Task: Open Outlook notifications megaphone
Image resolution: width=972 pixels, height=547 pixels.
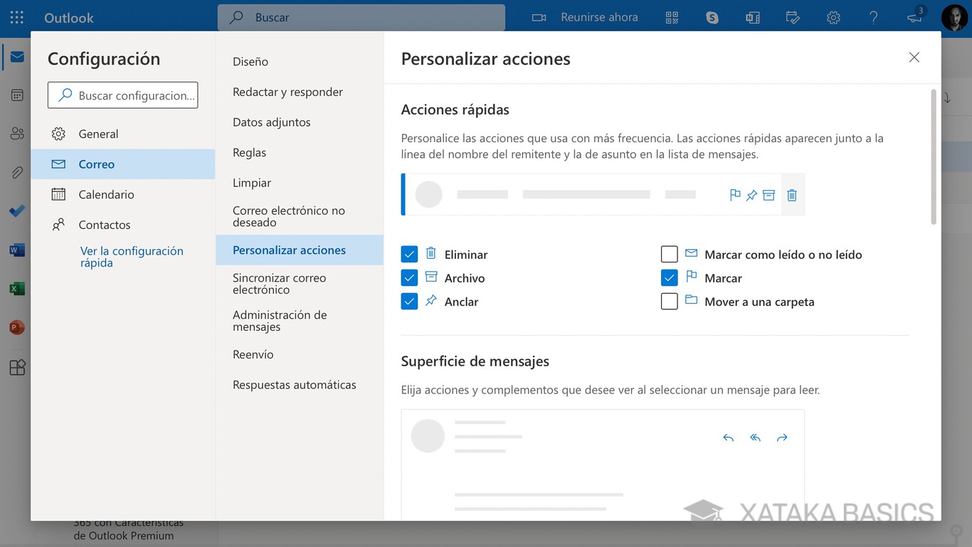Action: tap(914, 16)
